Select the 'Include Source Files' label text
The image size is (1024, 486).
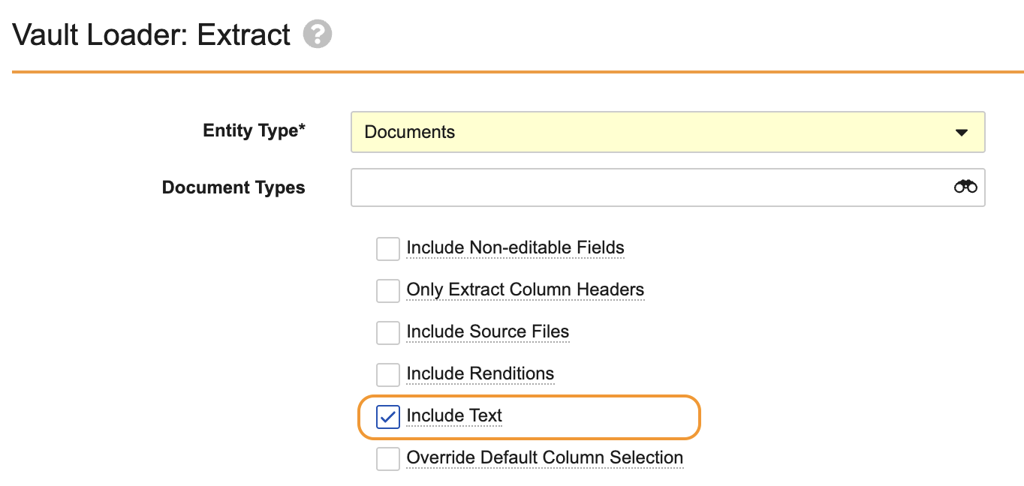pyautogui.click(x=487, y=331)
